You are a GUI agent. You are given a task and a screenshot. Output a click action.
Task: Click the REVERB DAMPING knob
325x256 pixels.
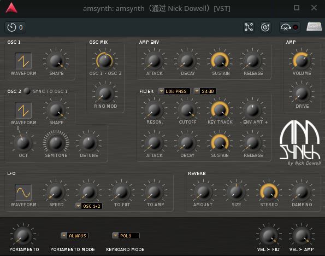[x=302, y=192]
